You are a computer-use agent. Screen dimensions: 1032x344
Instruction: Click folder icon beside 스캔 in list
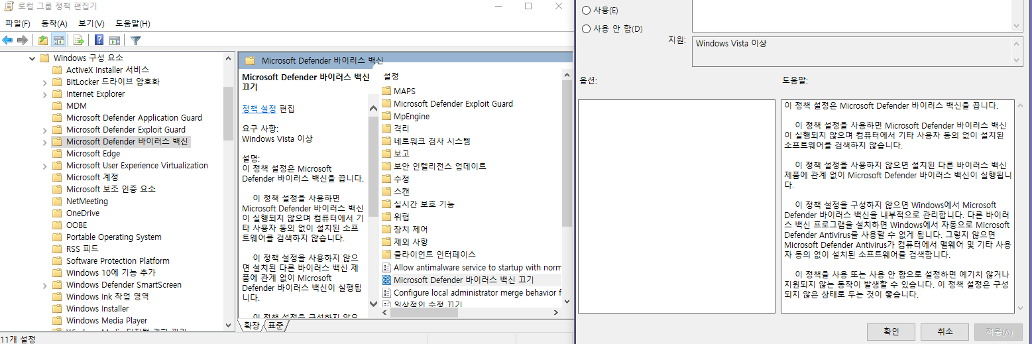pos(387,192)
